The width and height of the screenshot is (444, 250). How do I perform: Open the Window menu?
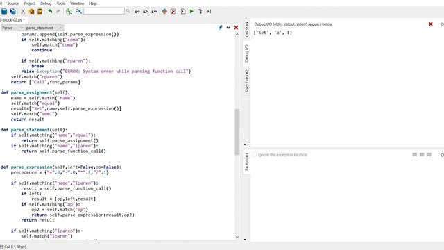pos(77,3)
